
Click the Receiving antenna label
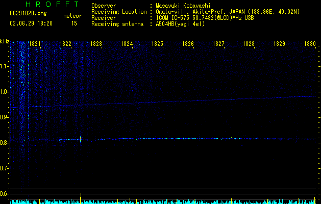117,24
